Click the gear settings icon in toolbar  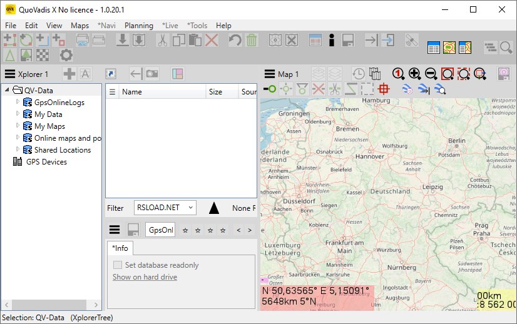click(66, 56)
